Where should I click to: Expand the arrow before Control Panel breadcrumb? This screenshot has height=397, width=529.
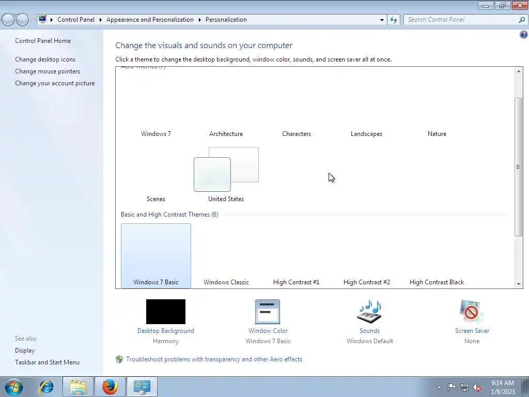click(51, 20)
